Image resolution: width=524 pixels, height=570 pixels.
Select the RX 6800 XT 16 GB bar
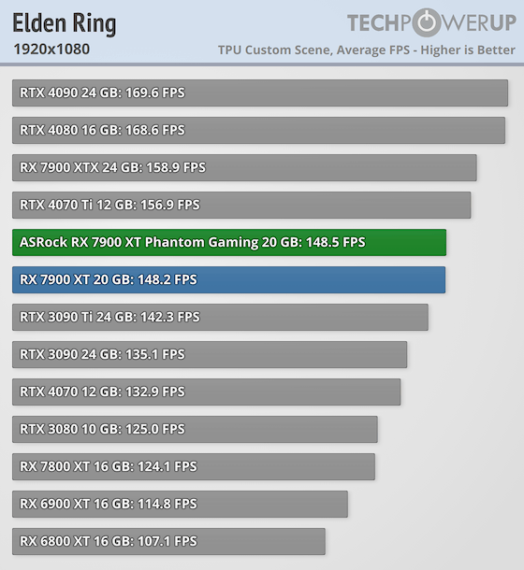(x=168, y=541)
